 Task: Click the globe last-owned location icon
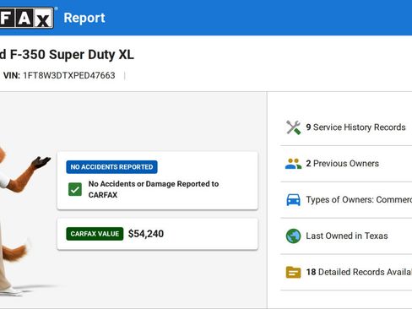pos(293,236)
